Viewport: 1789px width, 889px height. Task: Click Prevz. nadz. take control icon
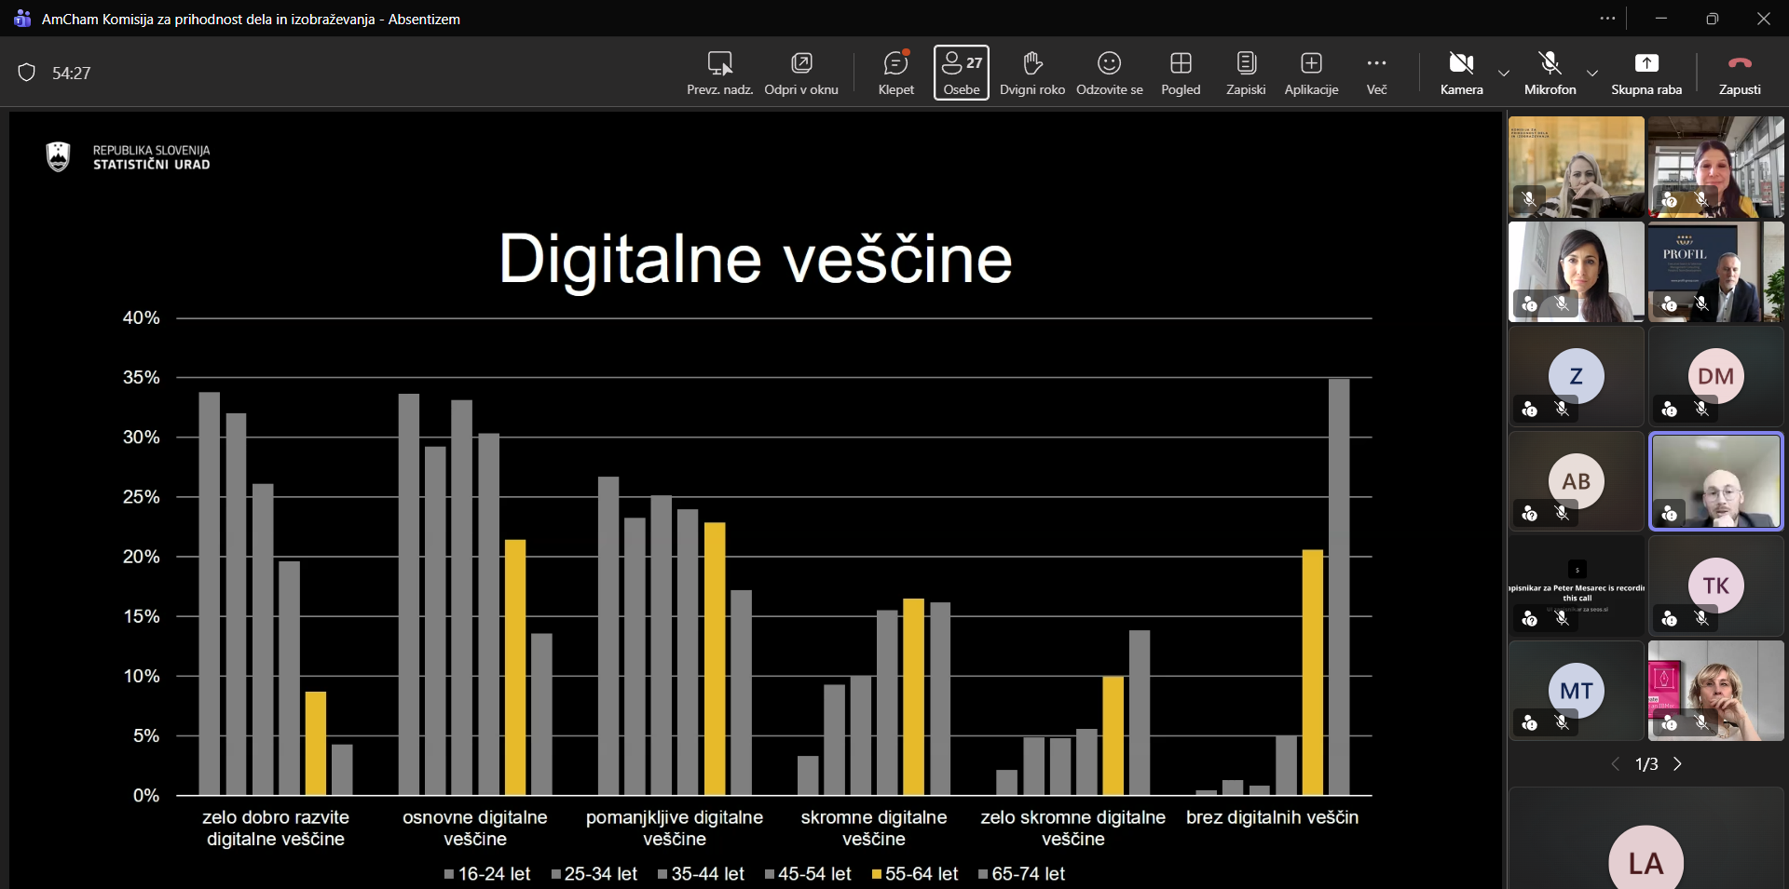(719, 73)
